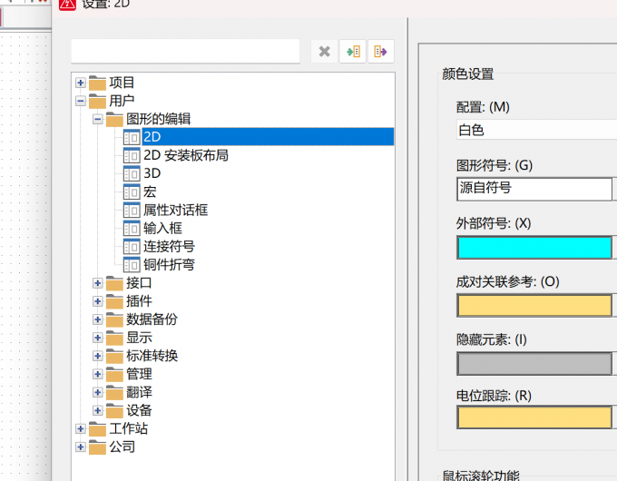The height and width of the screenshot is (481, 617).
Task: Click the import settings icon with green arrow
Action: pyautogui.click(x=353, y=51)
